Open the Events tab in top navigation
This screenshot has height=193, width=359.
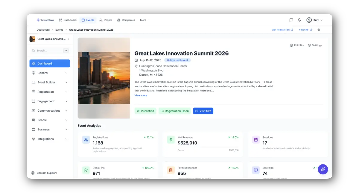coord(88,20)
